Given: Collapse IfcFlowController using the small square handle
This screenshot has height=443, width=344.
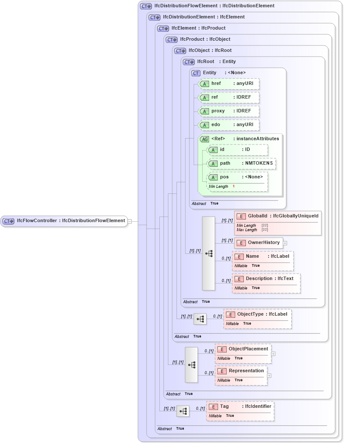Looking at the screenshot, I should [x=130, y=221].
